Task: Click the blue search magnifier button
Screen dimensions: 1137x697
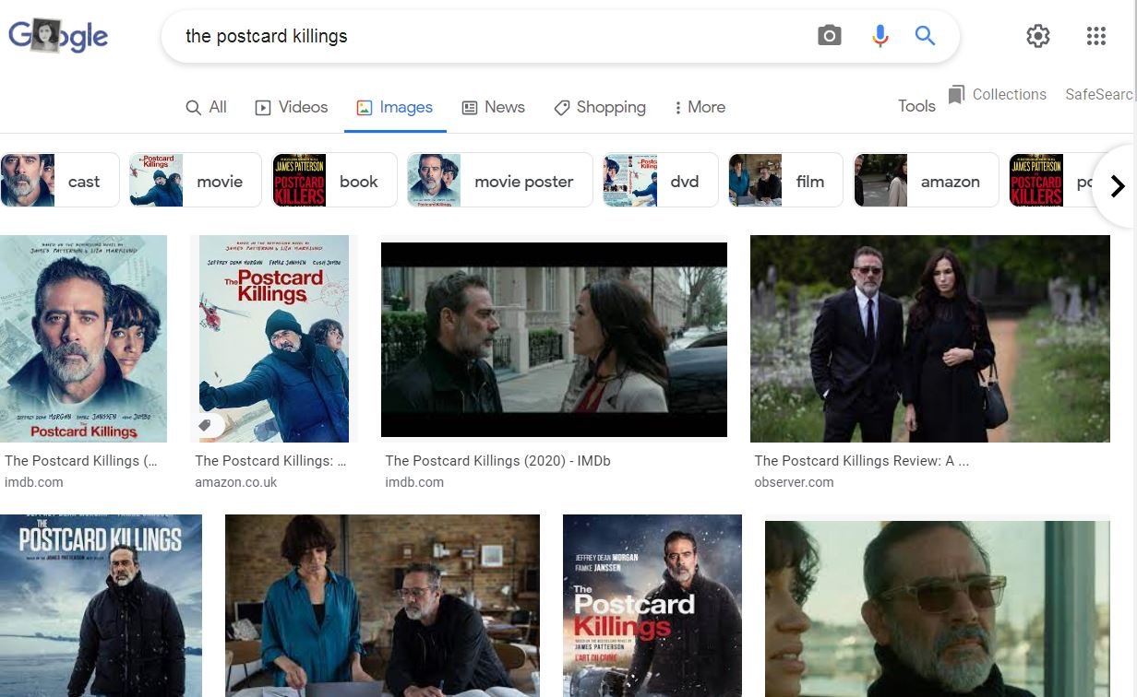Action: coord(925,36)
